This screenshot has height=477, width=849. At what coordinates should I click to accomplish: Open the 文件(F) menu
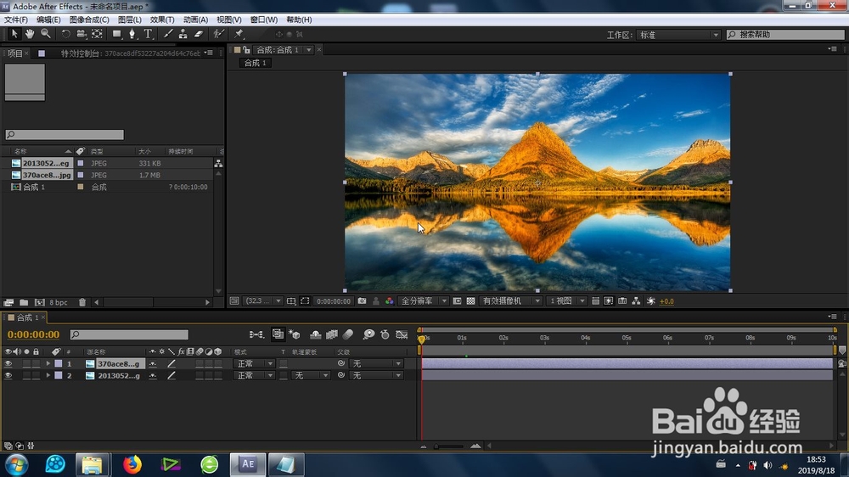click(16, 20)
